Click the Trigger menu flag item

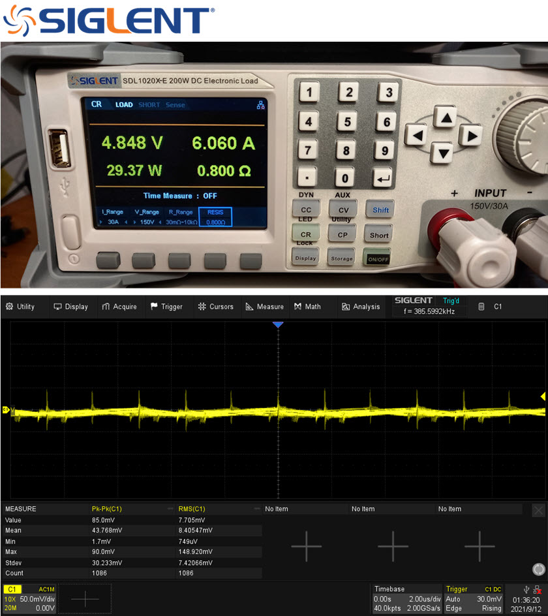click(166, 307)
